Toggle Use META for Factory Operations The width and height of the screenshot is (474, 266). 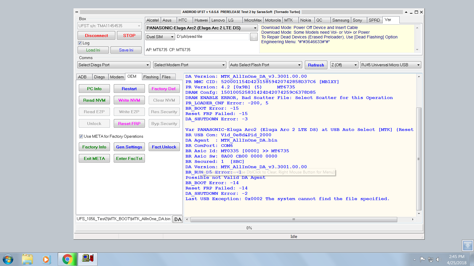[x=81, y=136]
